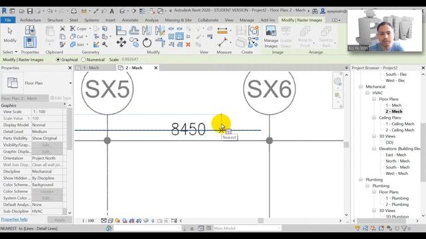This screenshot has width=426, height=239.
Task: Click the Type Properties icon
Action: (x=30, y=30)
